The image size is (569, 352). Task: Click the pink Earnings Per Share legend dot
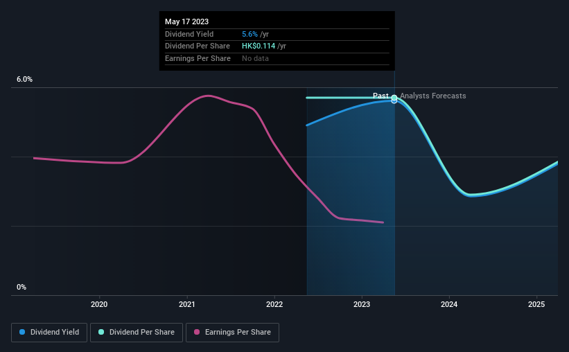point(197,332)
